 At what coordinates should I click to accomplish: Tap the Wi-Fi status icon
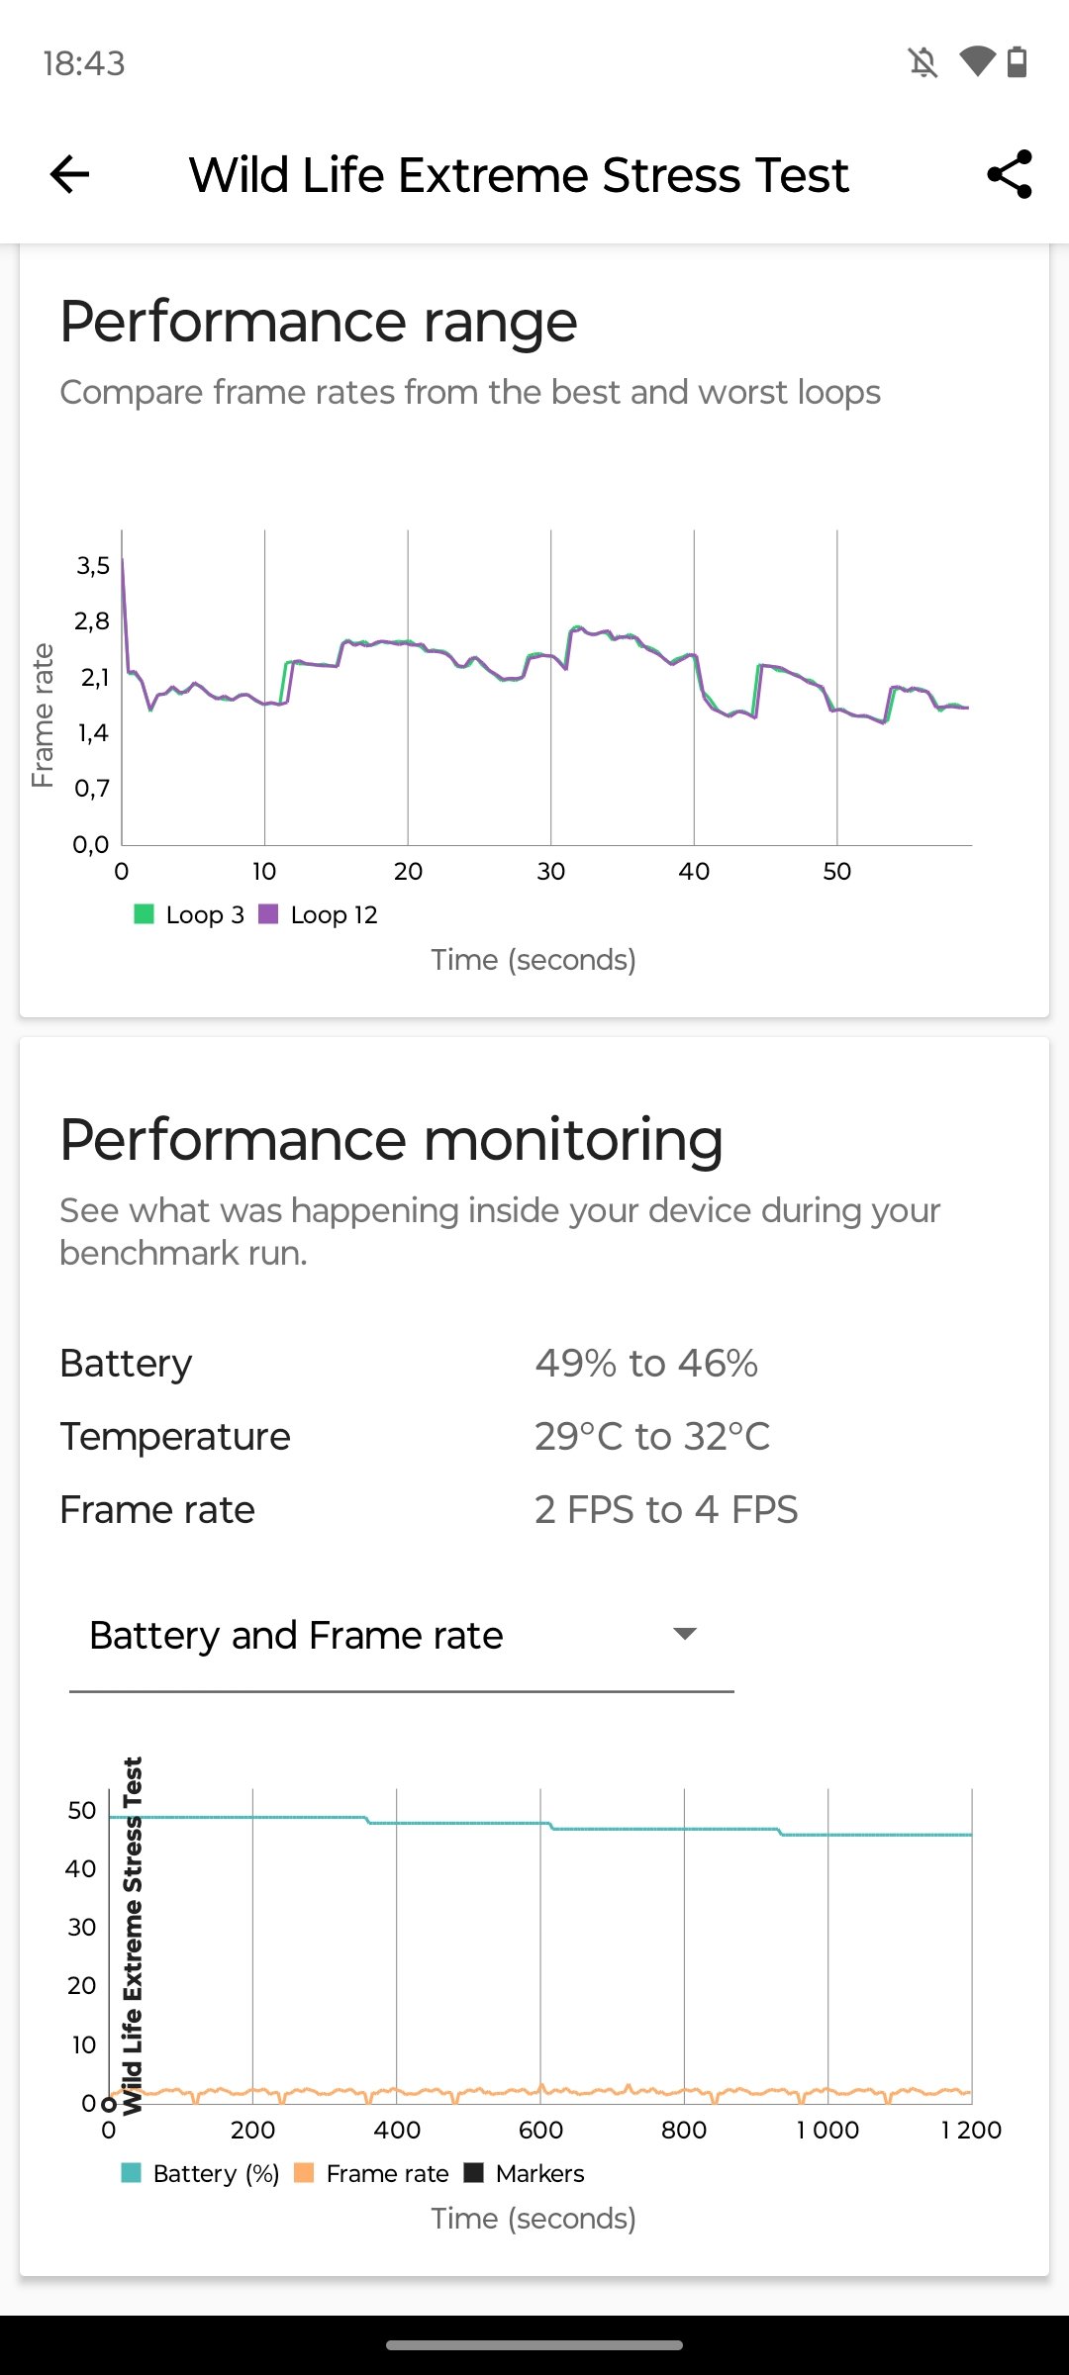pos(977,62)
